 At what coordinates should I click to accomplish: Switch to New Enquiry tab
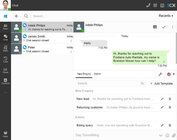click(x=84, y=74)
